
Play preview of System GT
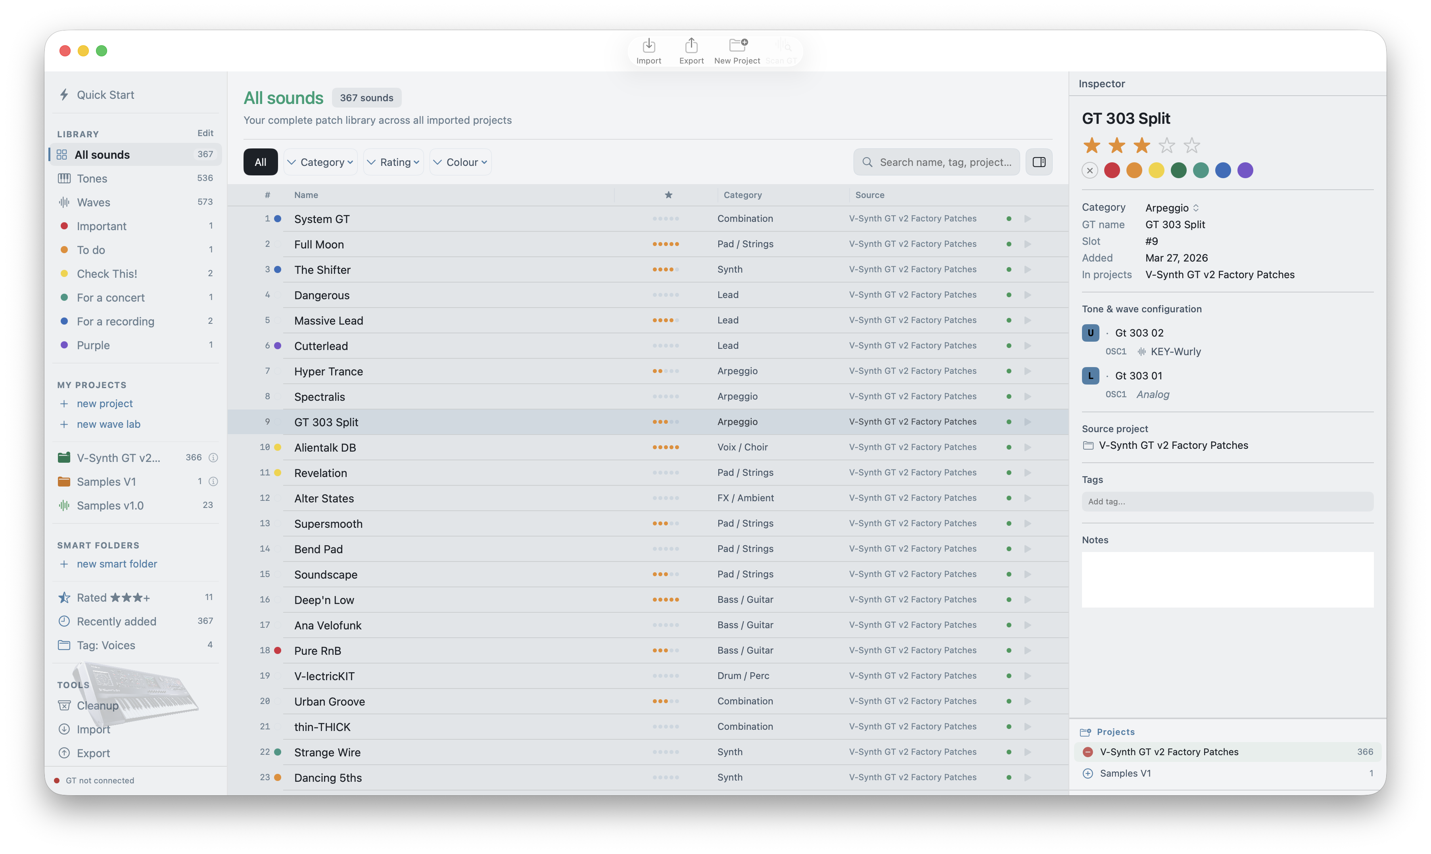click(1028, 219)
